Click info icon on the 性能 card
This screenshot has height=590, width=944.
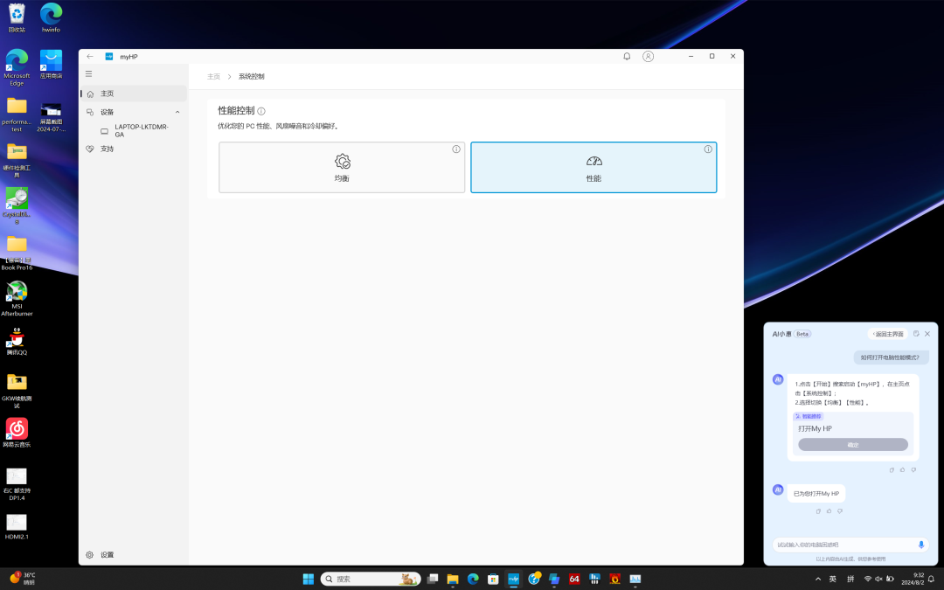coord(708,149)
